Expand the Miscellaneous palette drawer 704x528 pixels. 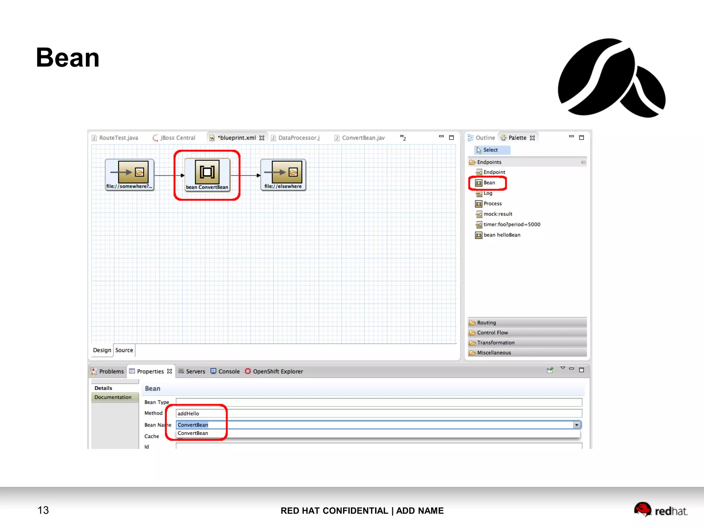pos(527,352)
